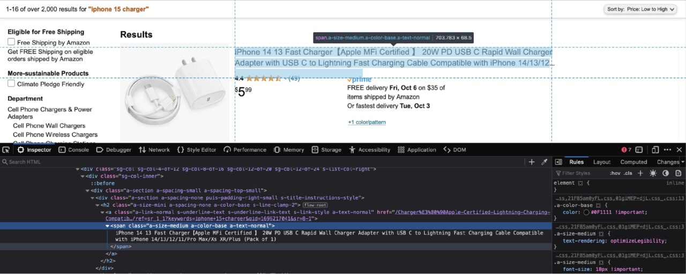Image resolution: width=686 pixels, height=274 pixels.
Task: Click highlighter icon beside font-size .a-size-medium rule
Action: tap(601, 262)
